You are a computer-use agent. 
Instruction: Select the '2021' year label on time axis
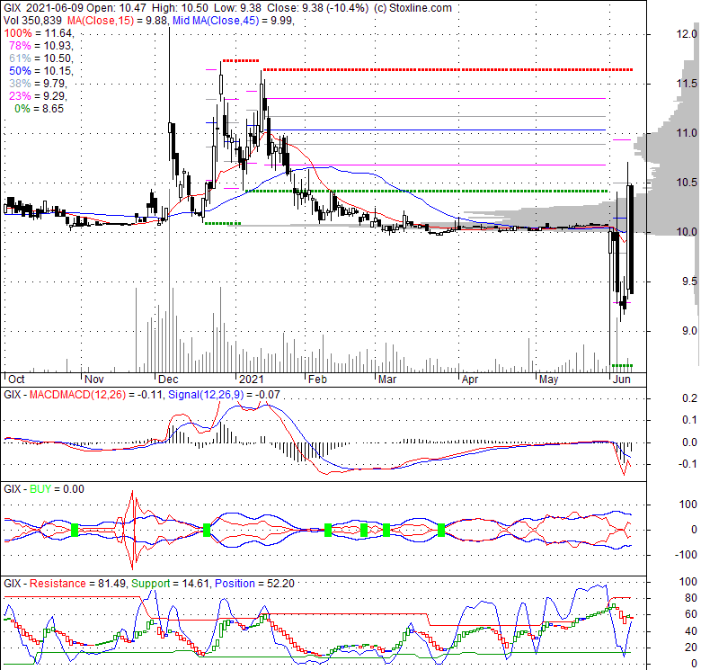click(252, 380)
